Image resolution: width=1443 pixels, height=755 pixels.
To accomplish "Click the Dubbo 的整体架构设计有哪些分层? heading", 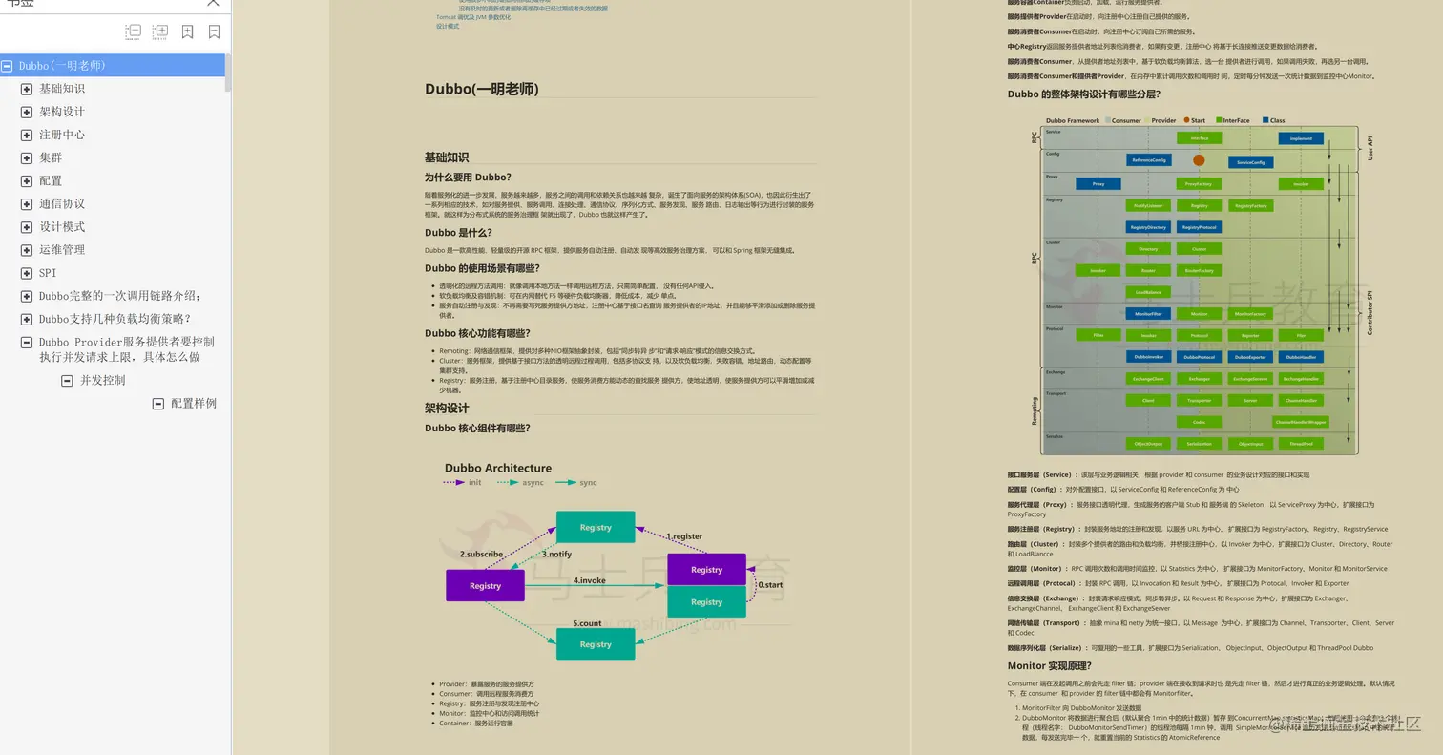I will (x=1084, y=94).
